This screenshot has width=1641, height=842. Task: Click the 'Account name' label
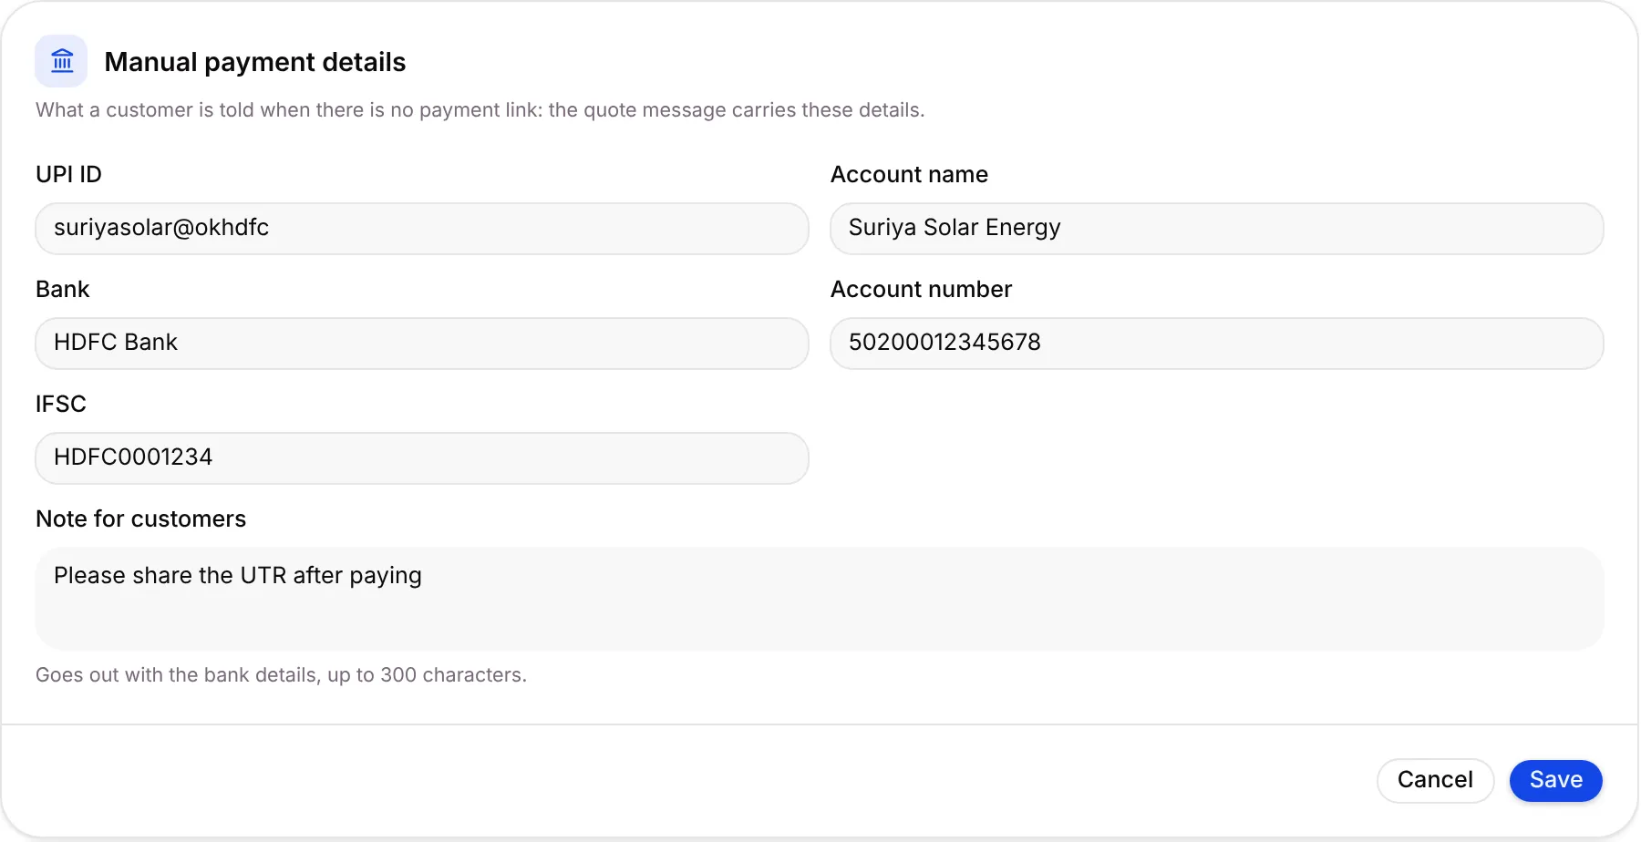(x=909, y=174)
